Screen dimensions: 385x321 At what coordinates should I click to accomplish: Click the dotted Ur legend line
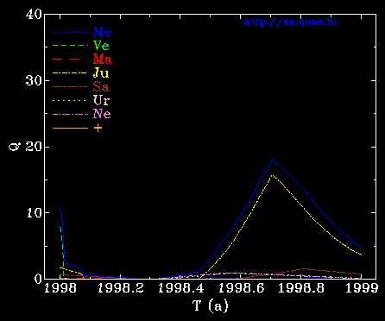click(70, 101)
